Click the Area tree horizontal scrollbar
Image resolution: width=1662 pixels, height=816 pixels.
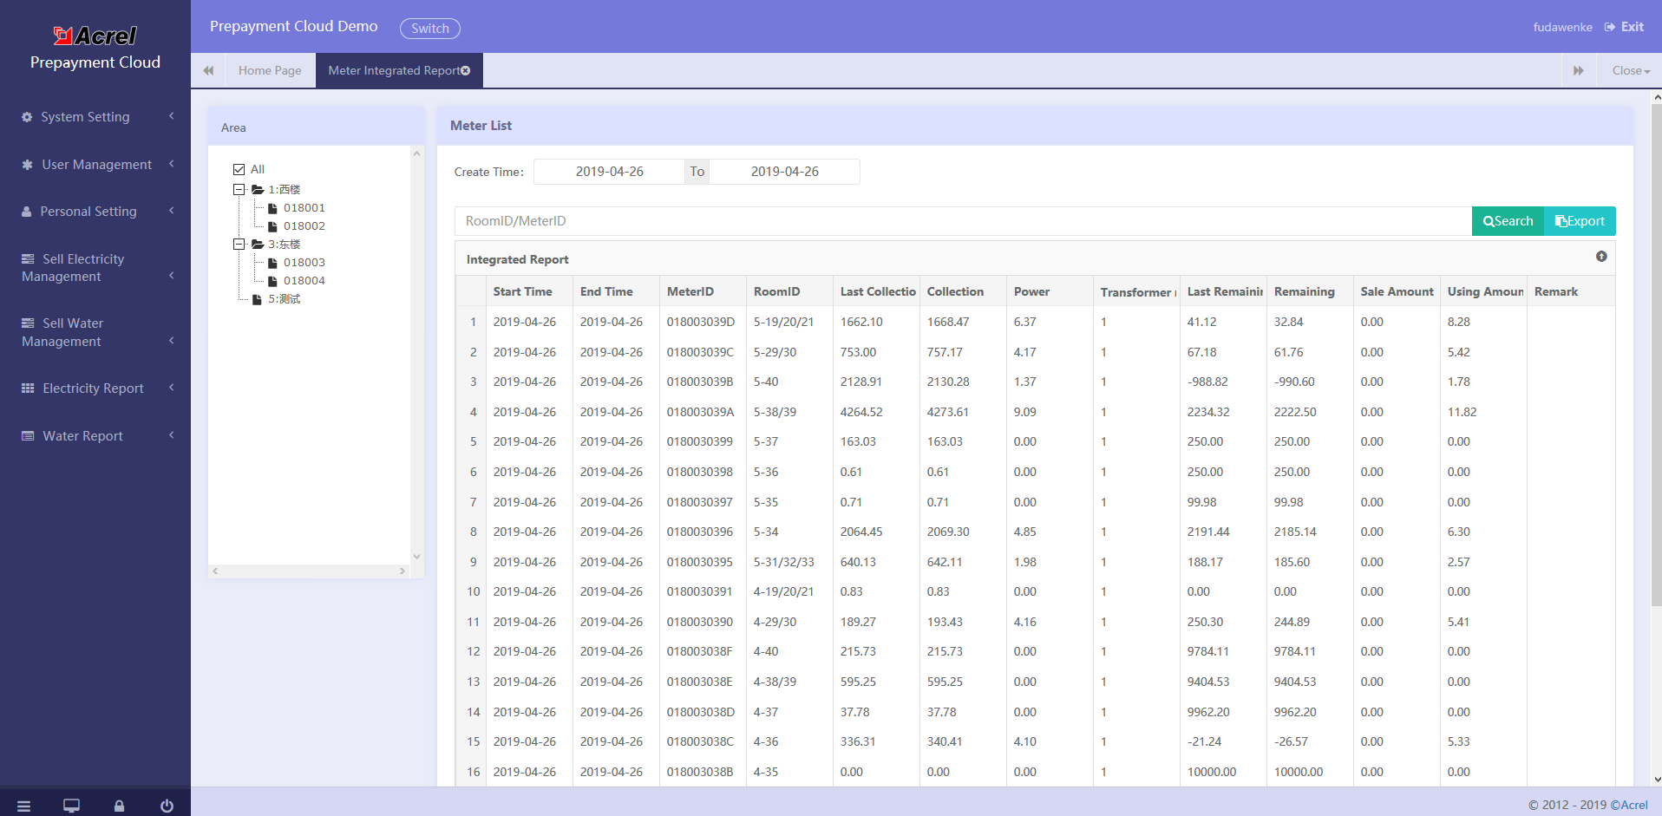click(309, 571)
